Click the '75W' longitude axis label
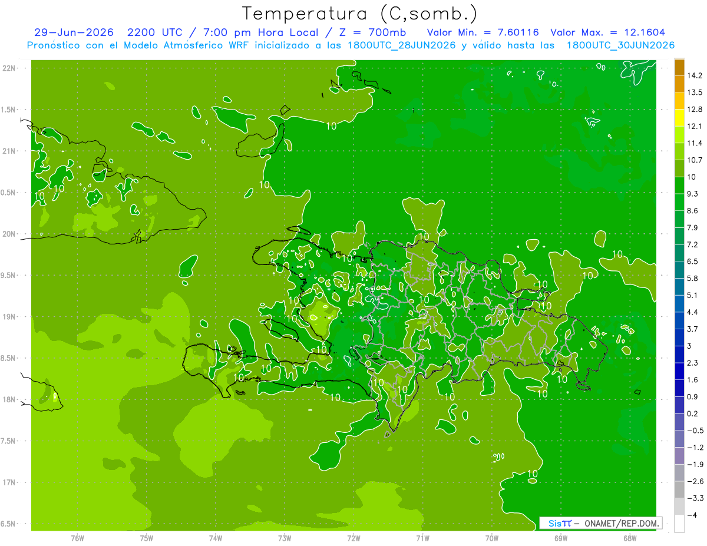Viewport: 707px width, 546px height. point(147,538)
